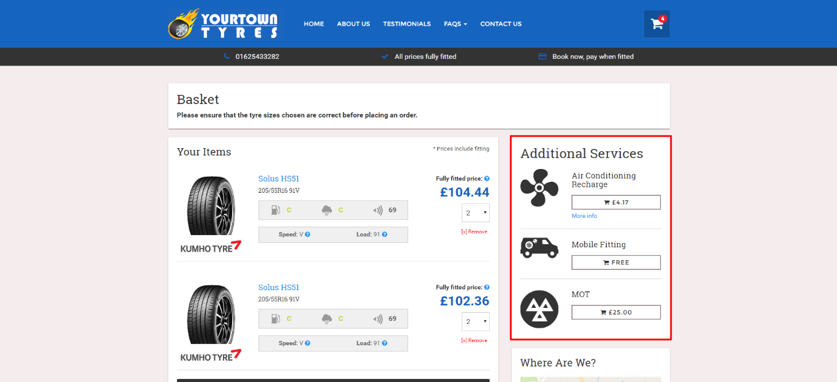Screen dimensions: 837x382
Task: Open the shopping cart icon in header
Action: (657, 24)
